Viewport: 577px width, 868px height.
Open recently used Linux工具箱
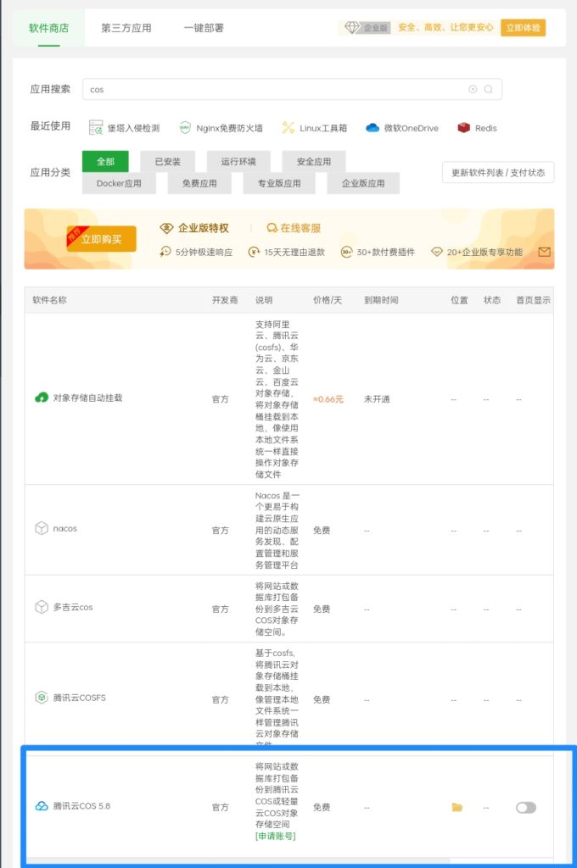click(x=314, y=128)
